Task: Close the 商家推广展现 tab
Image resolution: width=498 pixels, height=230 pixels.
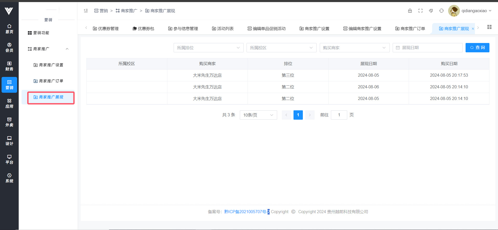Action: coord(473,29)
